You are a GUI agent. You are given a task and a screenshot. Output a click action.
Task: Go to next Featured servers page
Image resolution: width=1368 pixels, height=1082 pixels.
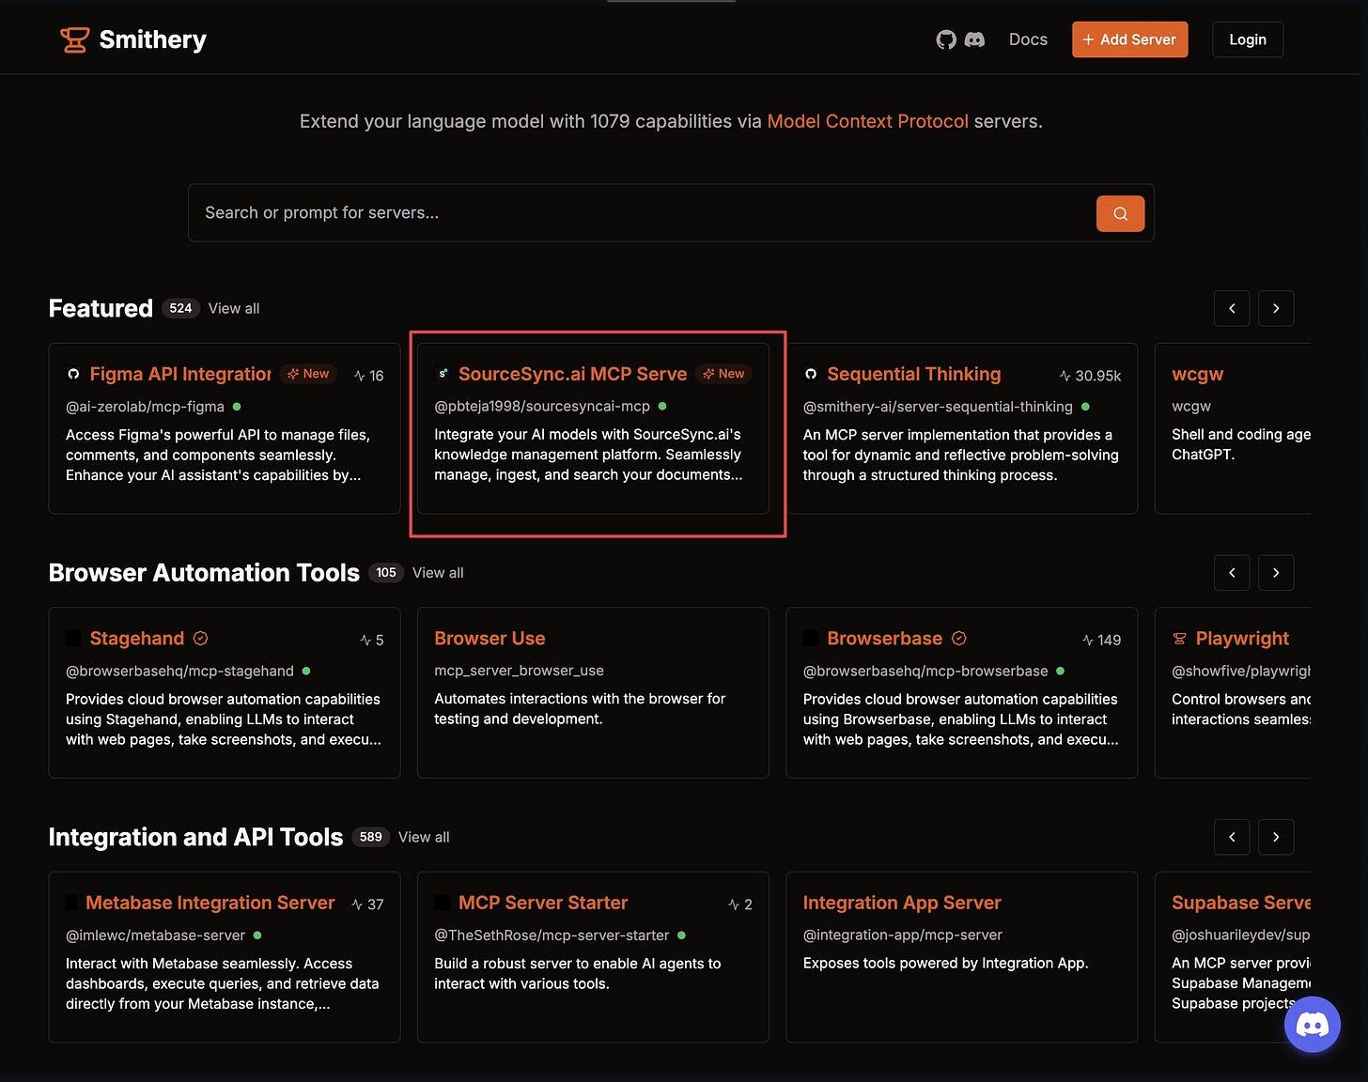point(1276,308)
